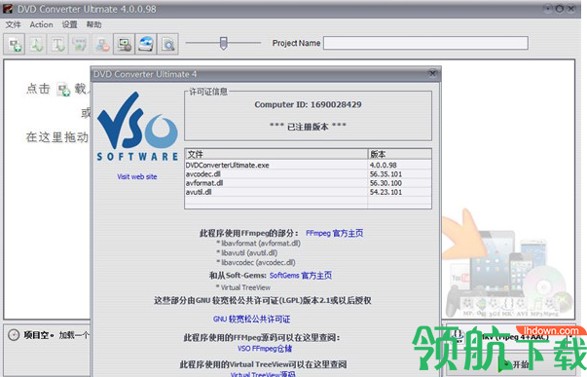Click the magnifier preview toolbar icon
587x377 pixels.
[x=167, y=44]
